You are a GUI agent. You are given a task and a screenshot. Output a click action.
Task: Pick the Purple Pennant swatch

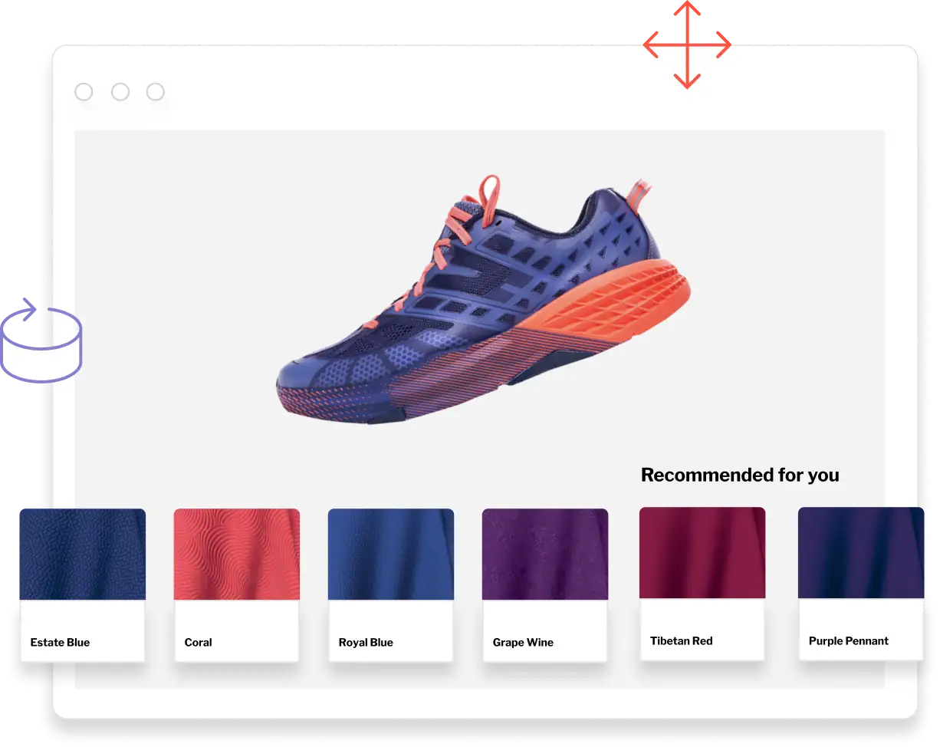coord(861,583)
